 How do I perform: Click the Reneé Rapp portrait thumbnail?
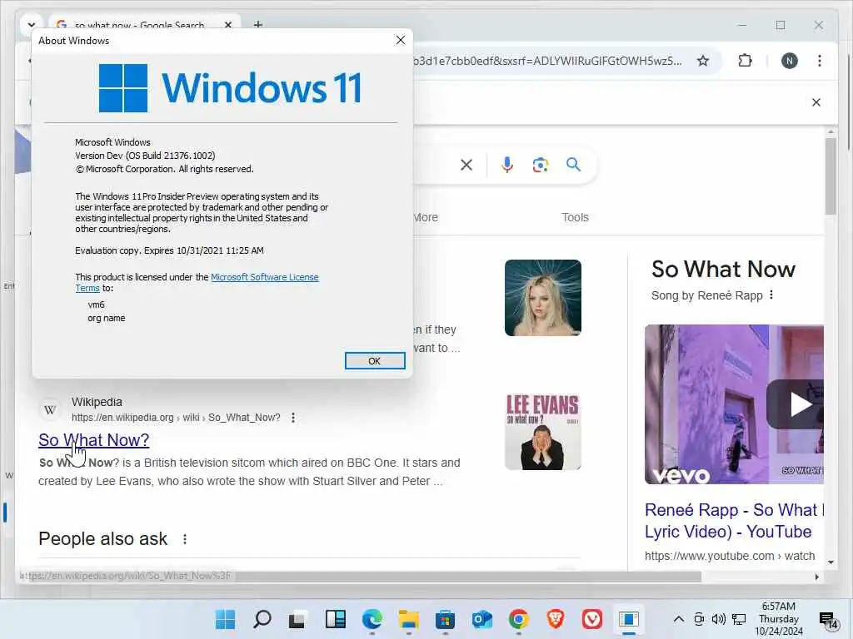[x=543, y=298]
